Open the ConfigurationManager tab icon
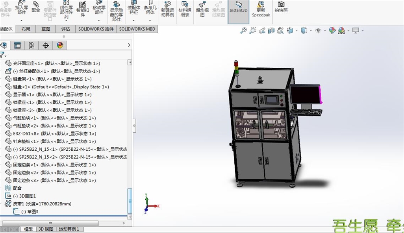 32,46
